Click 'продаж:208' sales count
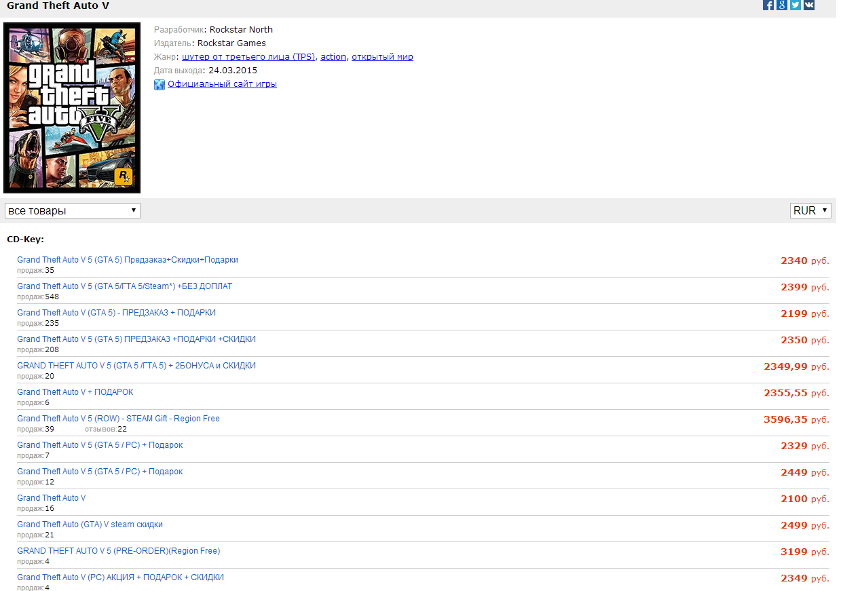 [x=38, y=349]
